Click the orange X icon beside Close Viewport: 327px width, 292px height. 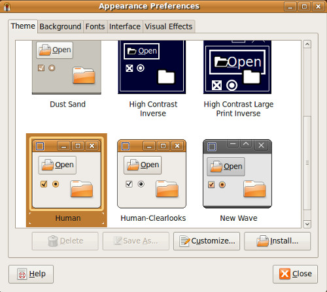pyautogui.click(x=284, y=274)
